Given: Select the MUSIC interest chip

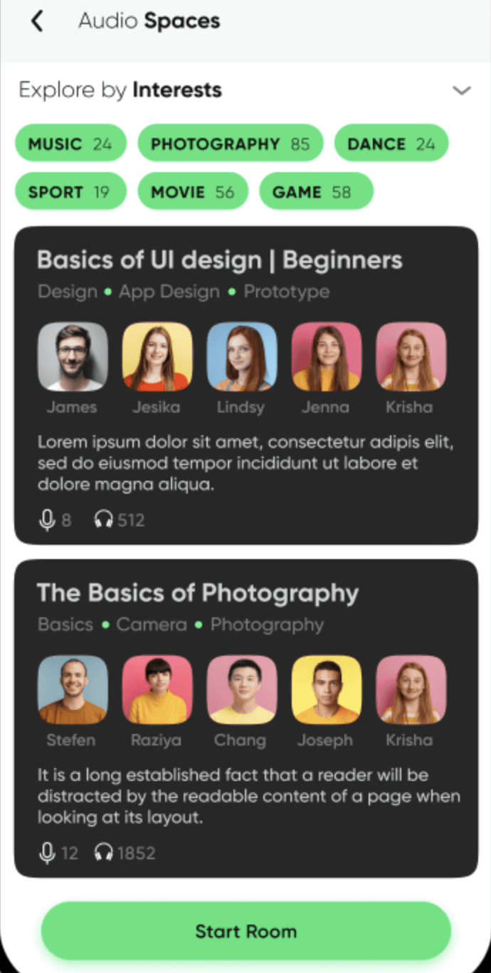Looking at the screenshot, I should point(70,143).
